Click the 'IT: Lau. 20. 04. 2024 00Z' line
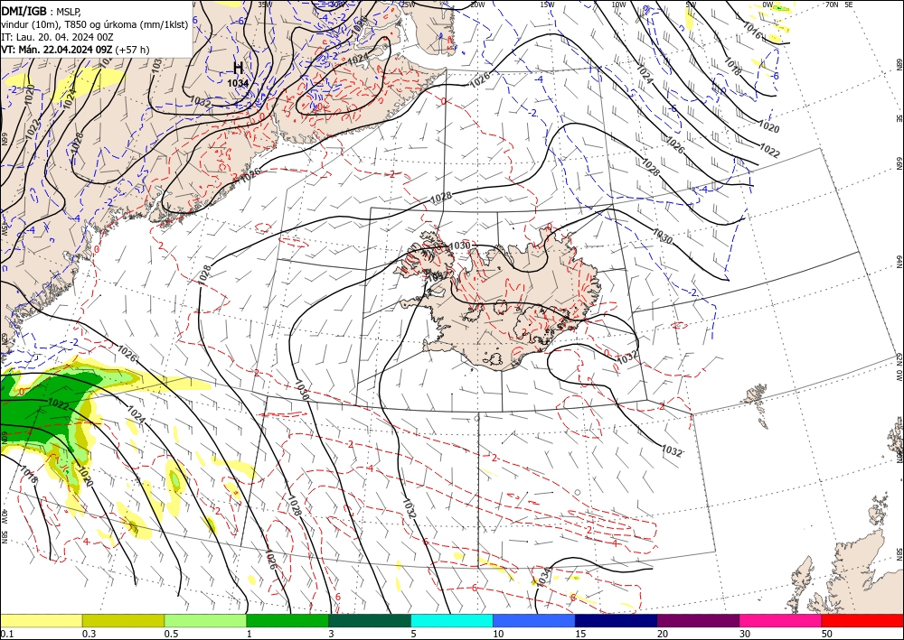Screen dimensions: 904x640 click(x=57, y=37)
